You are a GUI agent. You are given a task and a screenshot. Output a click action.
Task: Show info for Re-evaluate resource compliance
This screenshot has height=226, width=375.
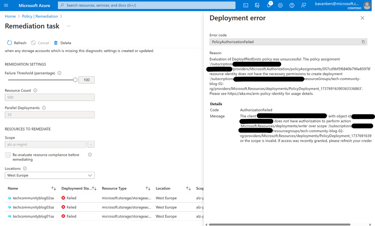click(90, 155)
